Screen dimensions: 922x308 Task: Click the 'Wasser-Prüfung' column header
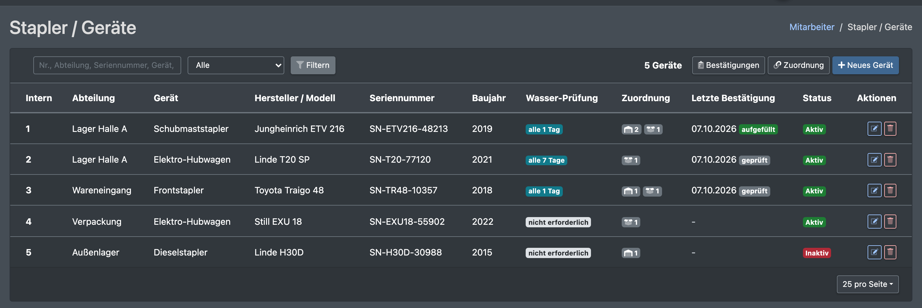[562, 98]
